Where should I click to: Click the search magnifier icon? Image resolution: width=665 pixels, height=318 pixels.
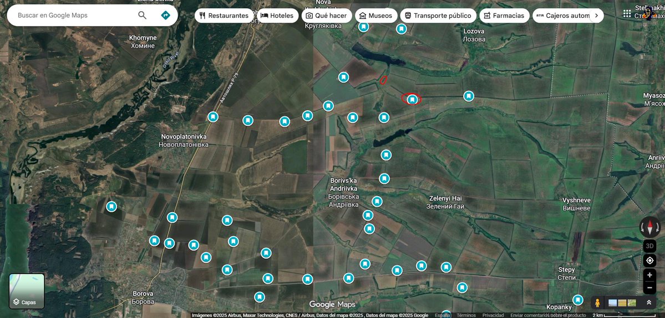point(142,16)
